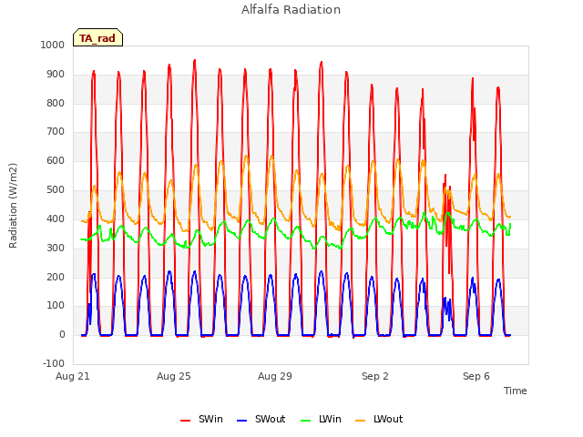Toggle the SWin legend entry
The height and width of the screenshot is (437, 583).
point(201,419)
